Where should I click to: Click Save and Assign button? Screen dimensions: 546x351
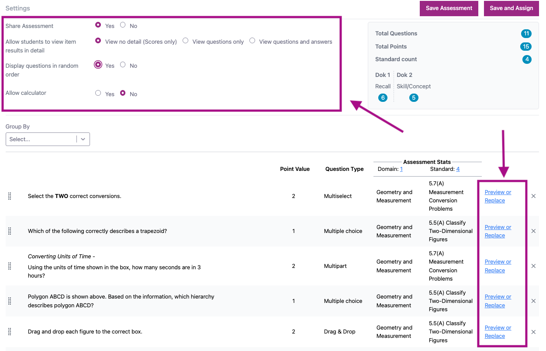(511, 8)
